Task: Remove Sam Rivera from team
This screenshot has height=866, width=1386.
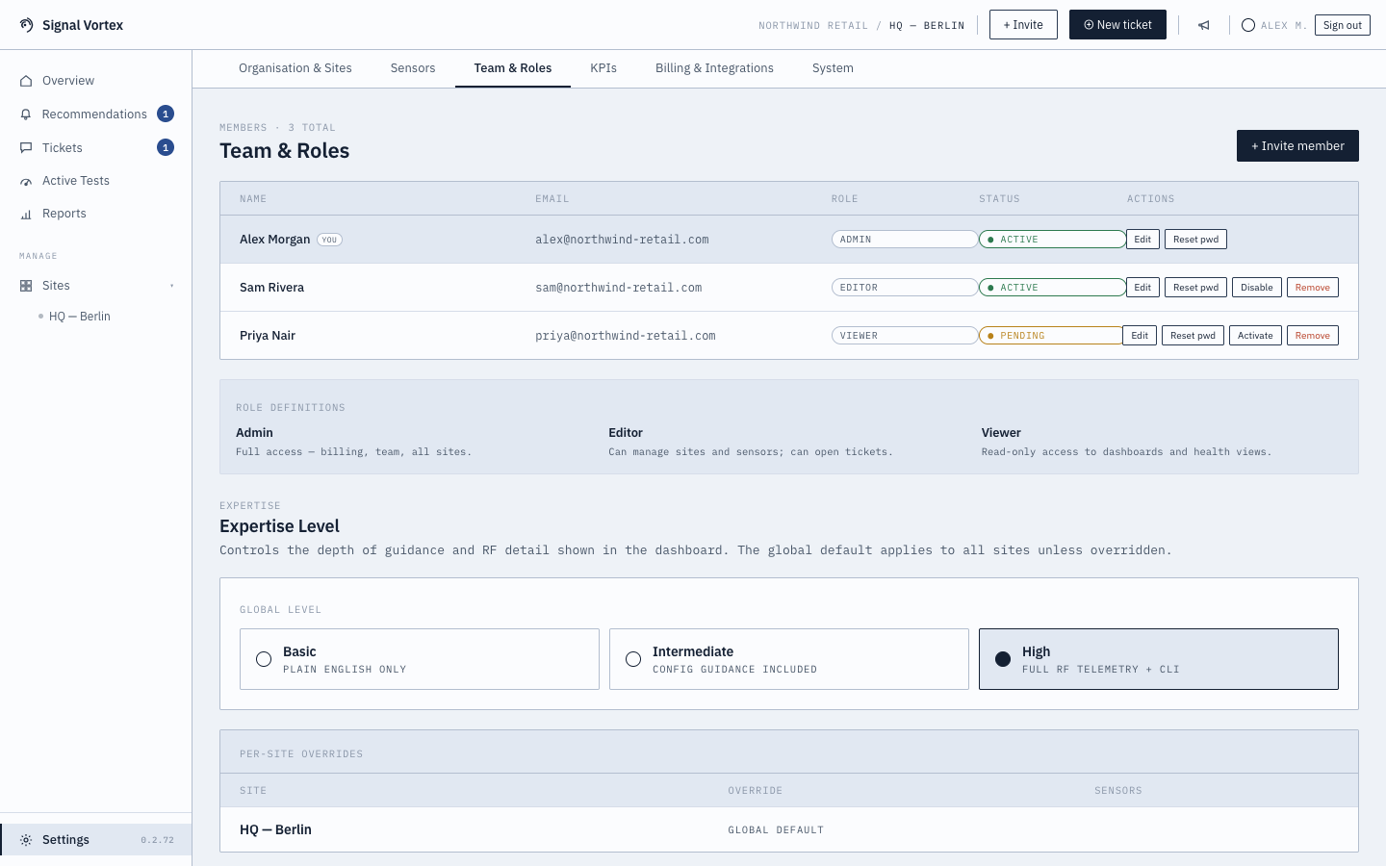Action: click(1312, 288)
